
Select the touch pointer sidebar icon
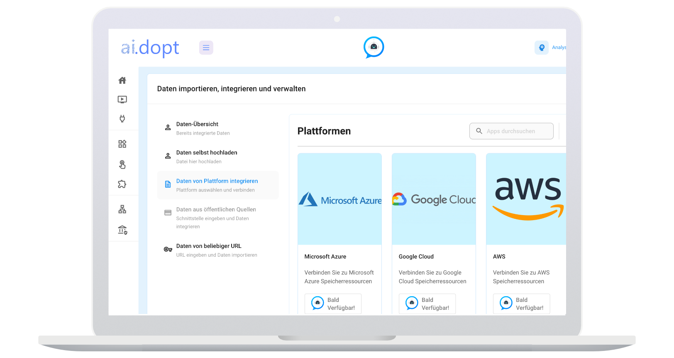[122, 165]
